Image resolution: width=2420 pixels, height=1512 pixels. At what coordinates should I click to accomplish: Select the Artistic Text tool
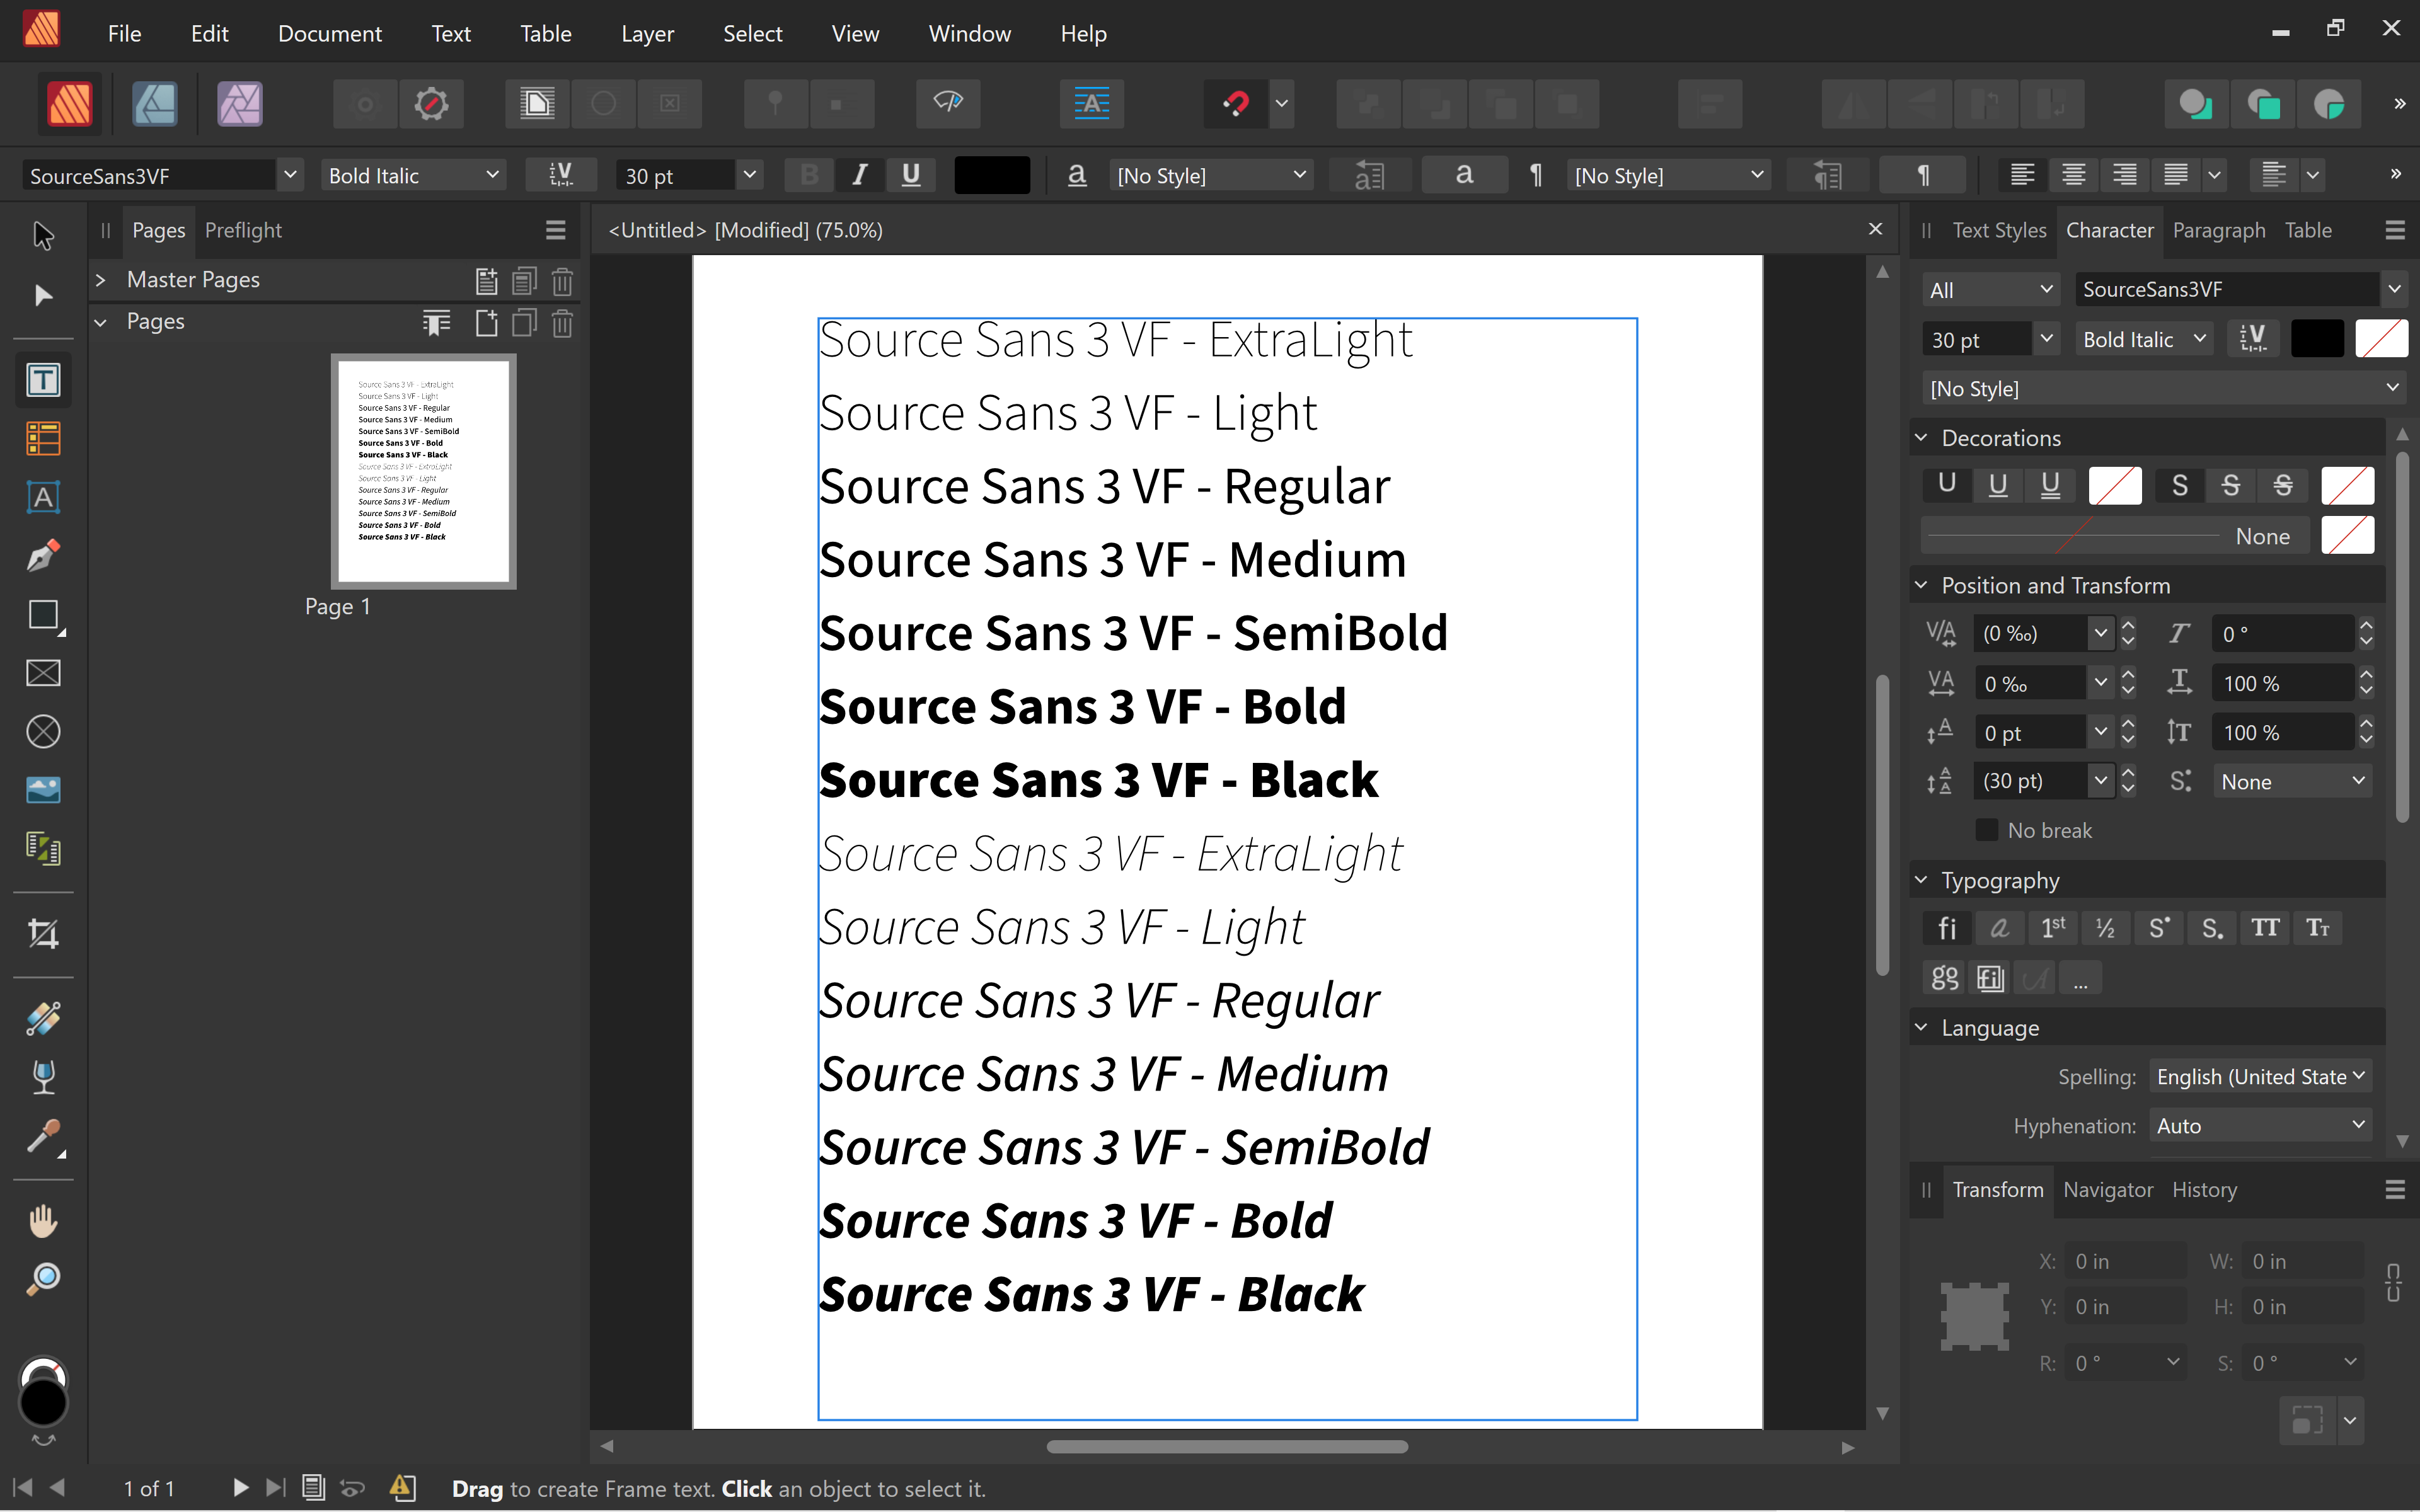(x=43, y=497)
